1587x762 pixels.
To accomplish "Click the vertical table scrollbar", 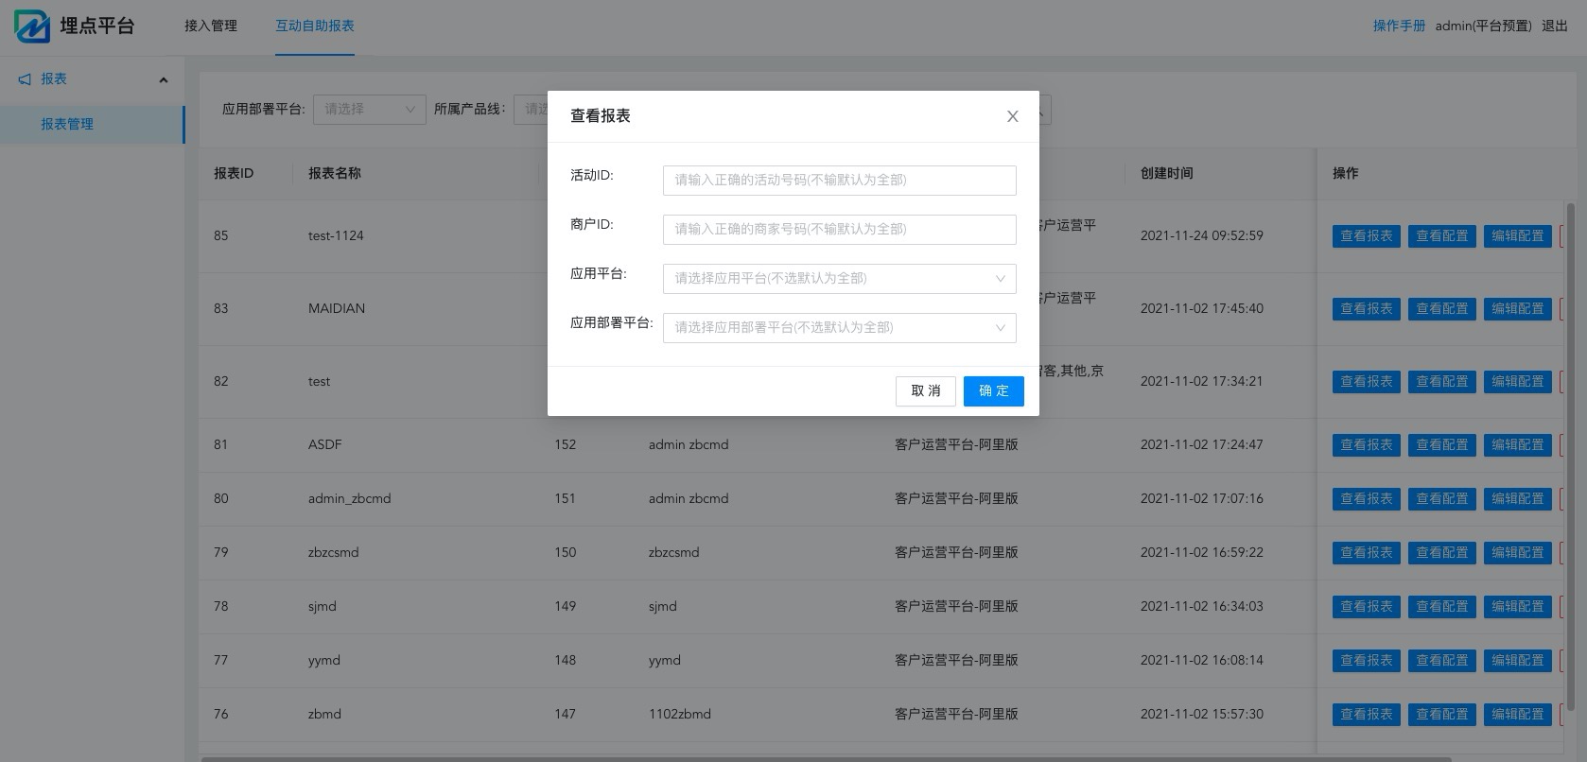I will pyautogui.click(x=1571, y=454).
